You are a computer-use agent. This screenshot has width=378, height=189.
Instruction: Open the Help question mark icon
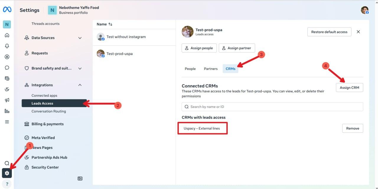pos(7,184)
